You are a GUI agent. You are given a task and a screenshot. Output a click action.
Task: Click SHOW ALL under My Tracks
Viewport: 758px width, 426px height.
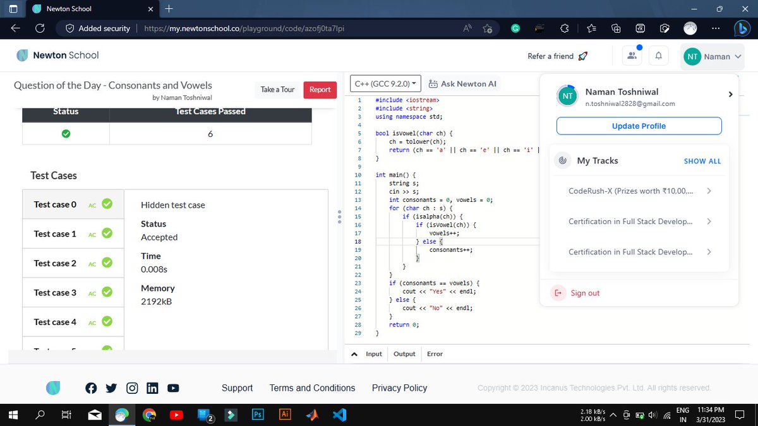click(702, 162)
